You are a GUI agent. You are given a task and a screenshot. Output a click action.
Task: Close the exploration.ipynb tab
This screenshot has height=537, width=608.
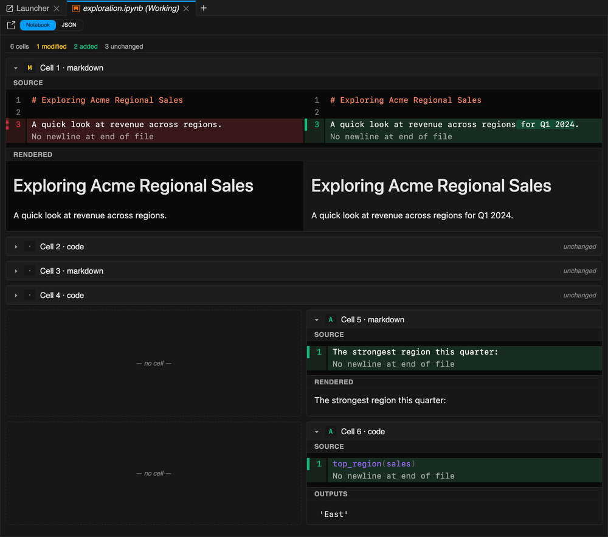pyautogui.click(x=186, y=8)
